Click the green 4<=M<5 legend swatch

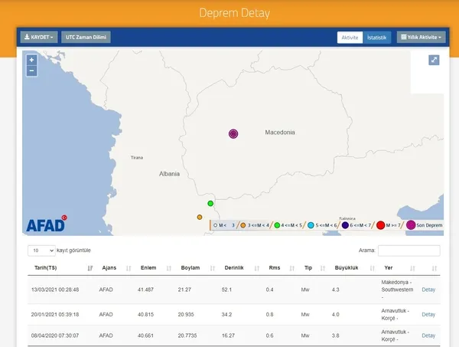point(277,225)
